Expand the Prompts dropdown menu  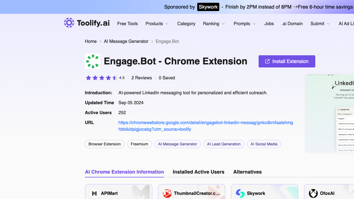pos(245,24)
